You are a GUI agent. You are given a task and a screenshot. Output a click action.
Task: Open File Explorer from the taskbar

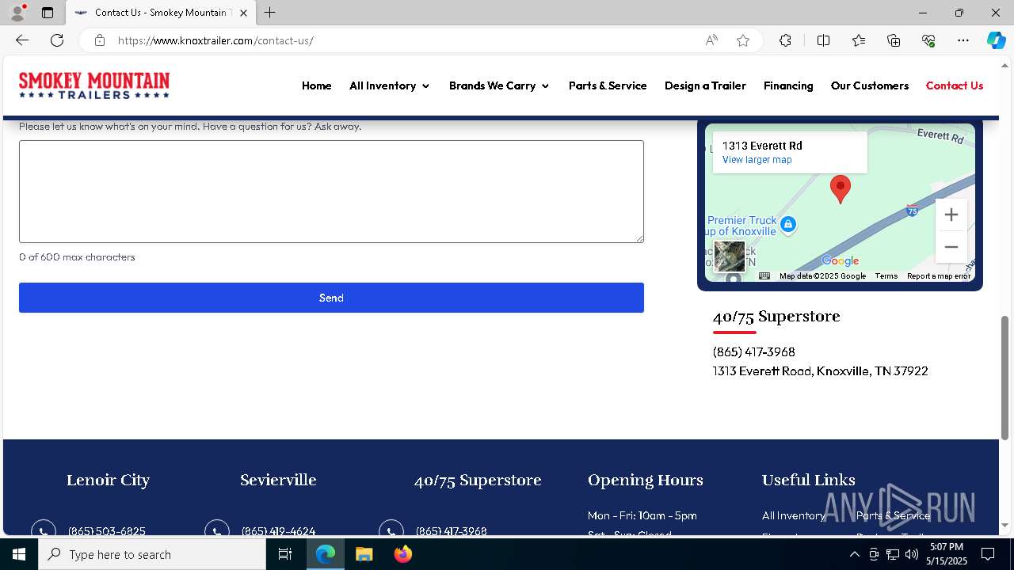pyautogui.click(x=364, y=554)
